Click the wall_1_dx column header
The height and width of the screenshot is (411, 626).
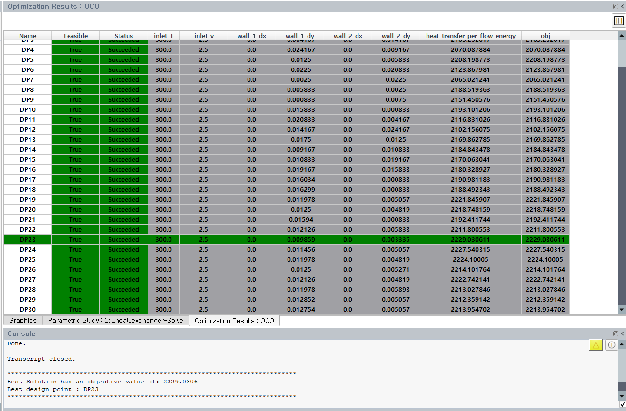point(252,36)
